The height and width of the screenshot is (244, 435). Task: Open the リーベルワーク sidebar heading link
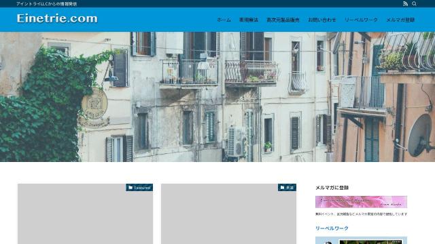click(x=332, y=228)
